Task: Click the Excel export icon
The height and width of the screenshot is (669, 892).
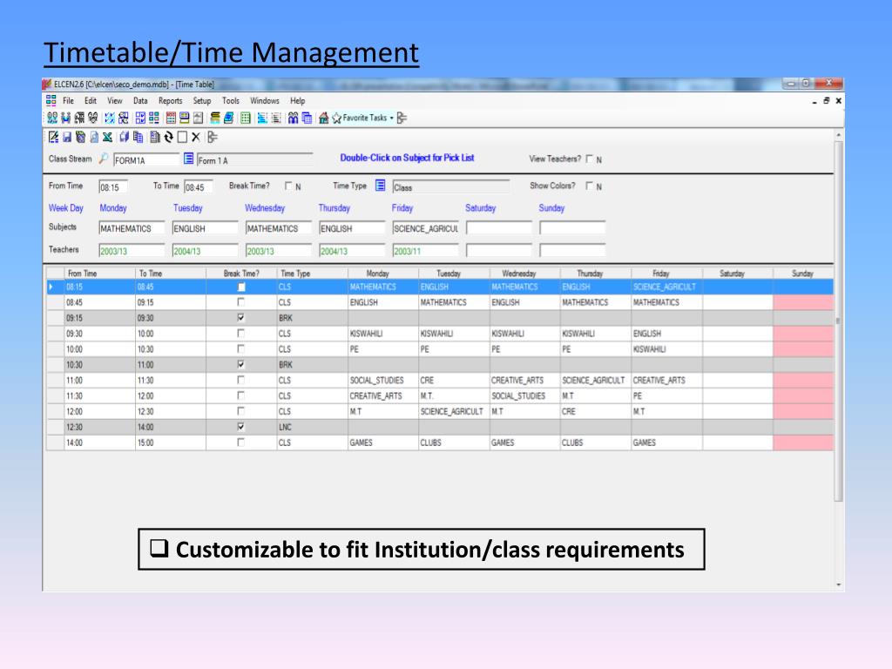Action: tap(107, 137)
